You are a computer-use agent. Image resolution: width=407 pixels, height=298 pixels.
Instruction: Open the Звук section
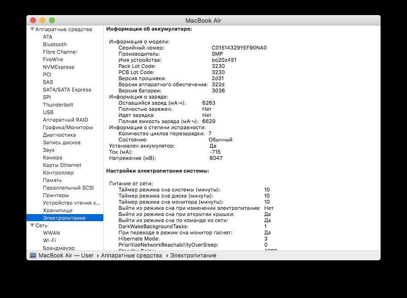(49, 150)
